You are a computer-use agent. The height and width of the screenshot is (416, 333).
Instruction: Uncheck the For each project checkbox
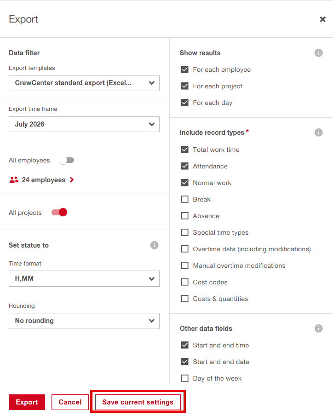[x=185, y=86]
